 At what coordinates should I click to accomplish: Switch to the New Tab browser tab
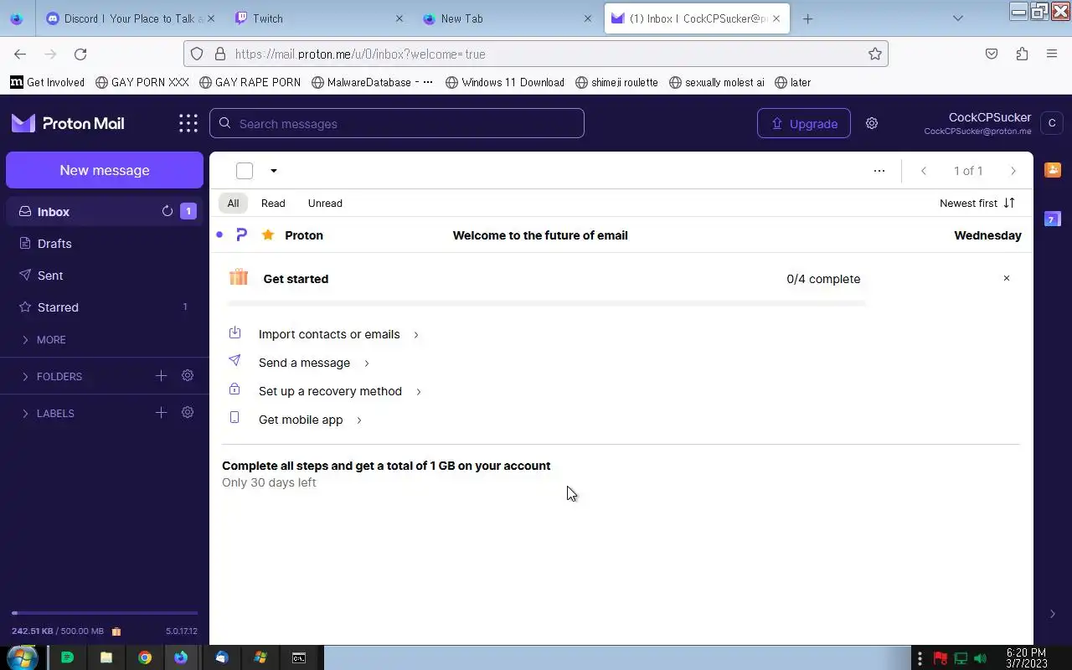pyautogui.click(x=507, y=18)
